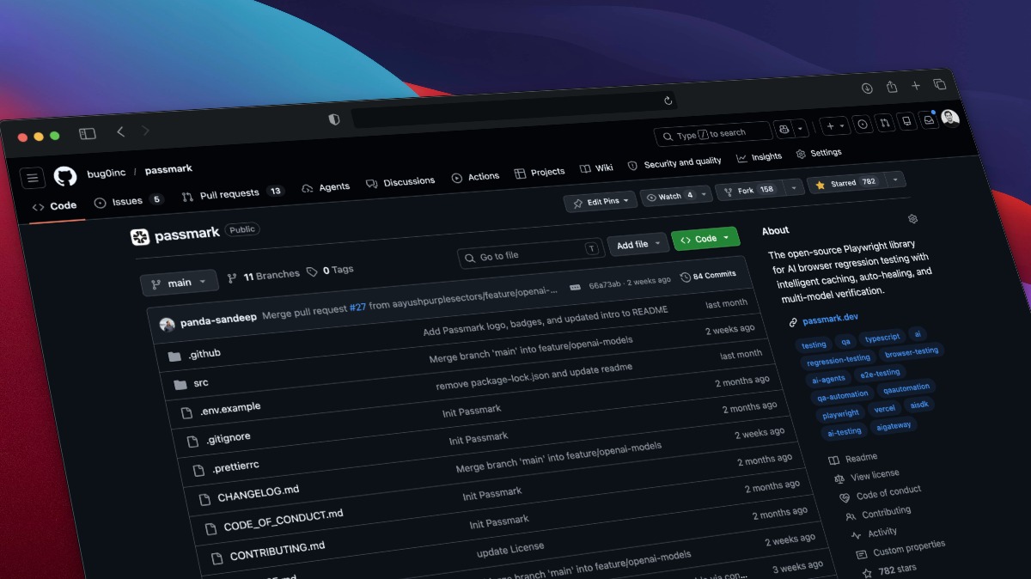Switch to the Insights tab
This screenshot has height=579, width=1031.
(759, 157)
